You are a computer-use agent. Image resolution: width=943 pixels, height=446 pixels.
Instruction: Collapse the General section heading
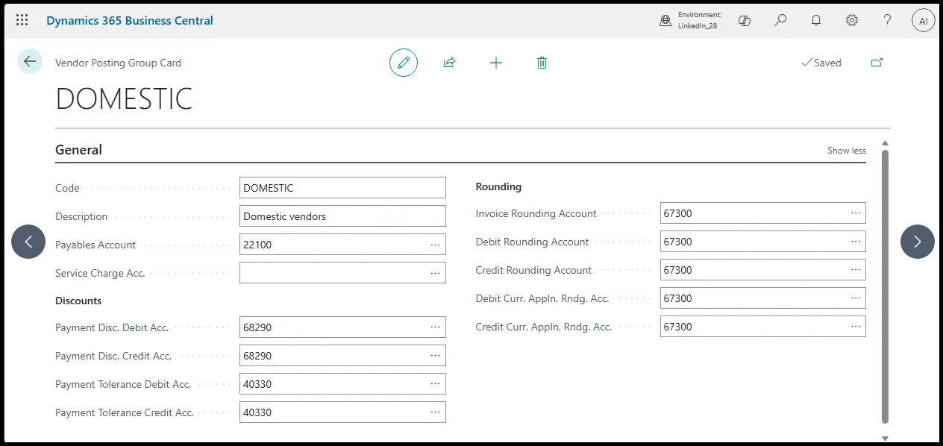[78, 150]
